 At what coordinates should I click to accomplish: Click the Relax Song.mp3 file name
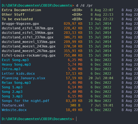(16, 83)
